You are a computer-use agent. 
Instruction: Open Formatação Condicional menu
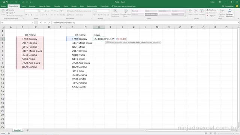tap(115, 13)
